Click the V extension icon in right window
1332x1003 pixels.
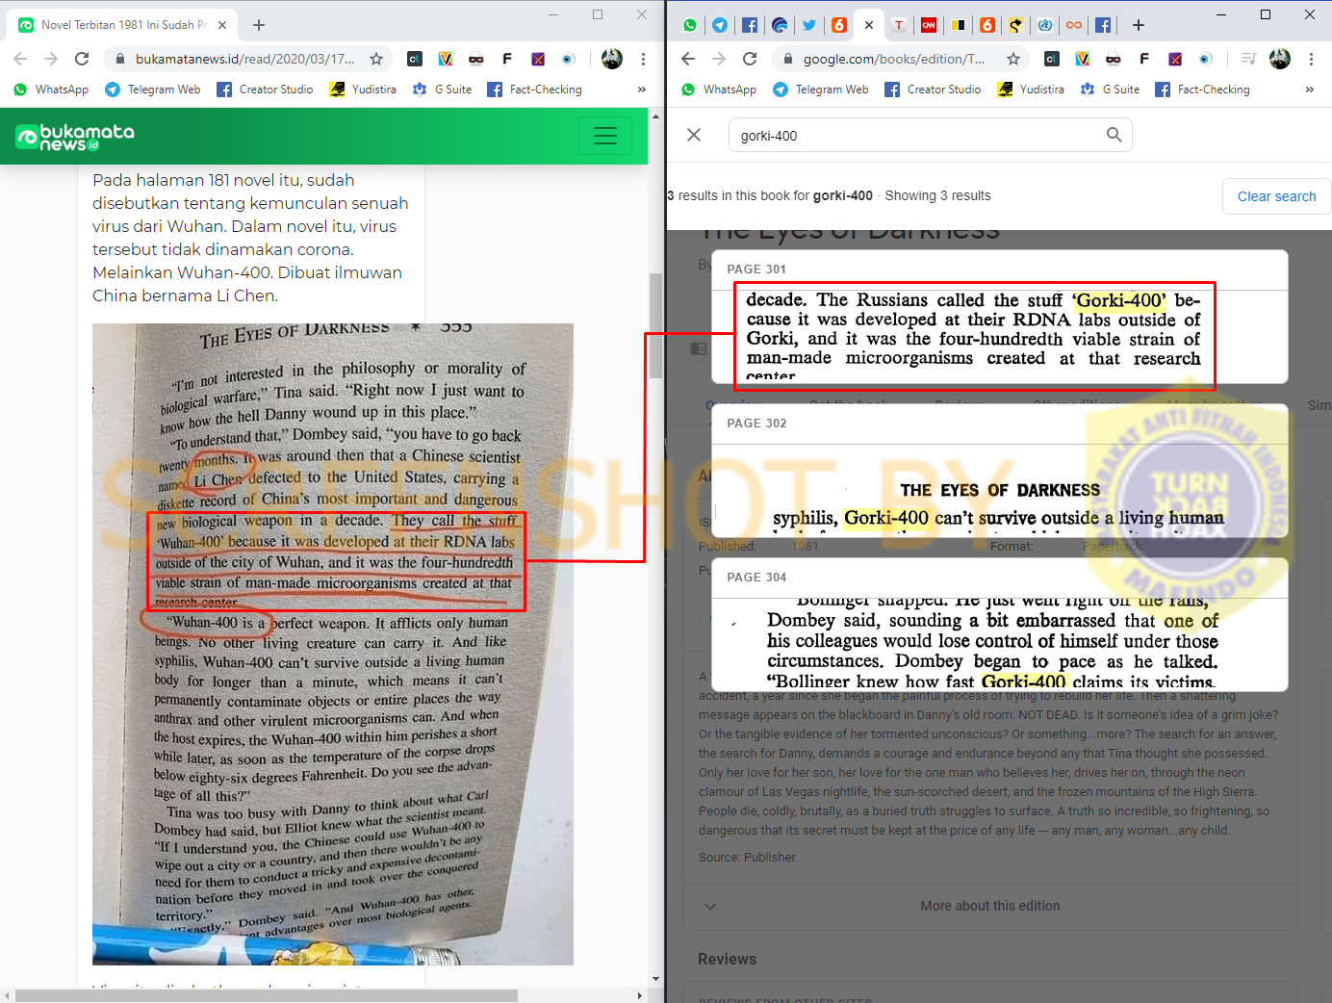tap(1083, 59)
